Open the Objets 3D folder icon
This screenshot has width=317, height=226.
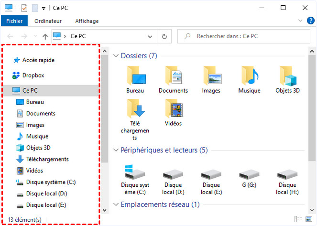pos(287,75)
